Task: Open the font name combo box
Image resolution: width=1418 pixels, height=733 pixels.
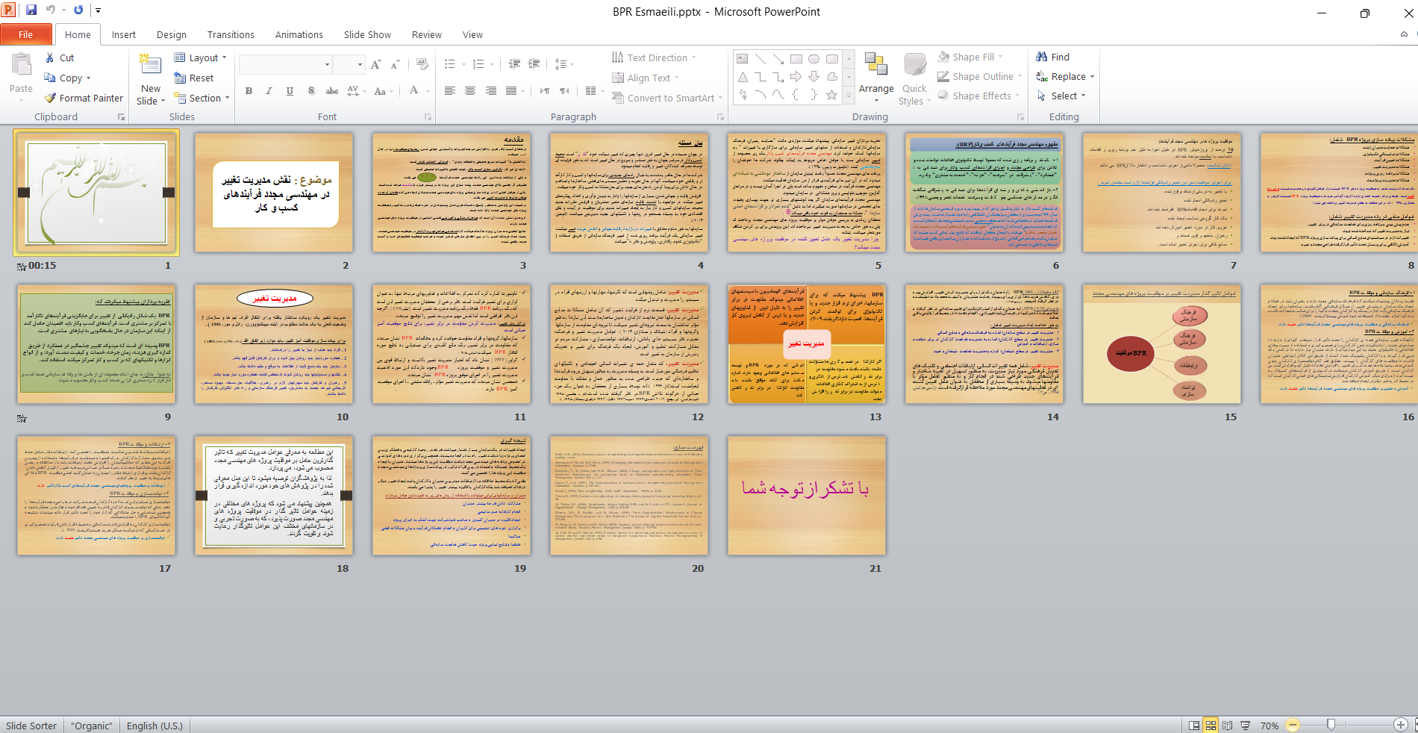Action: click(x=286, y=65)
